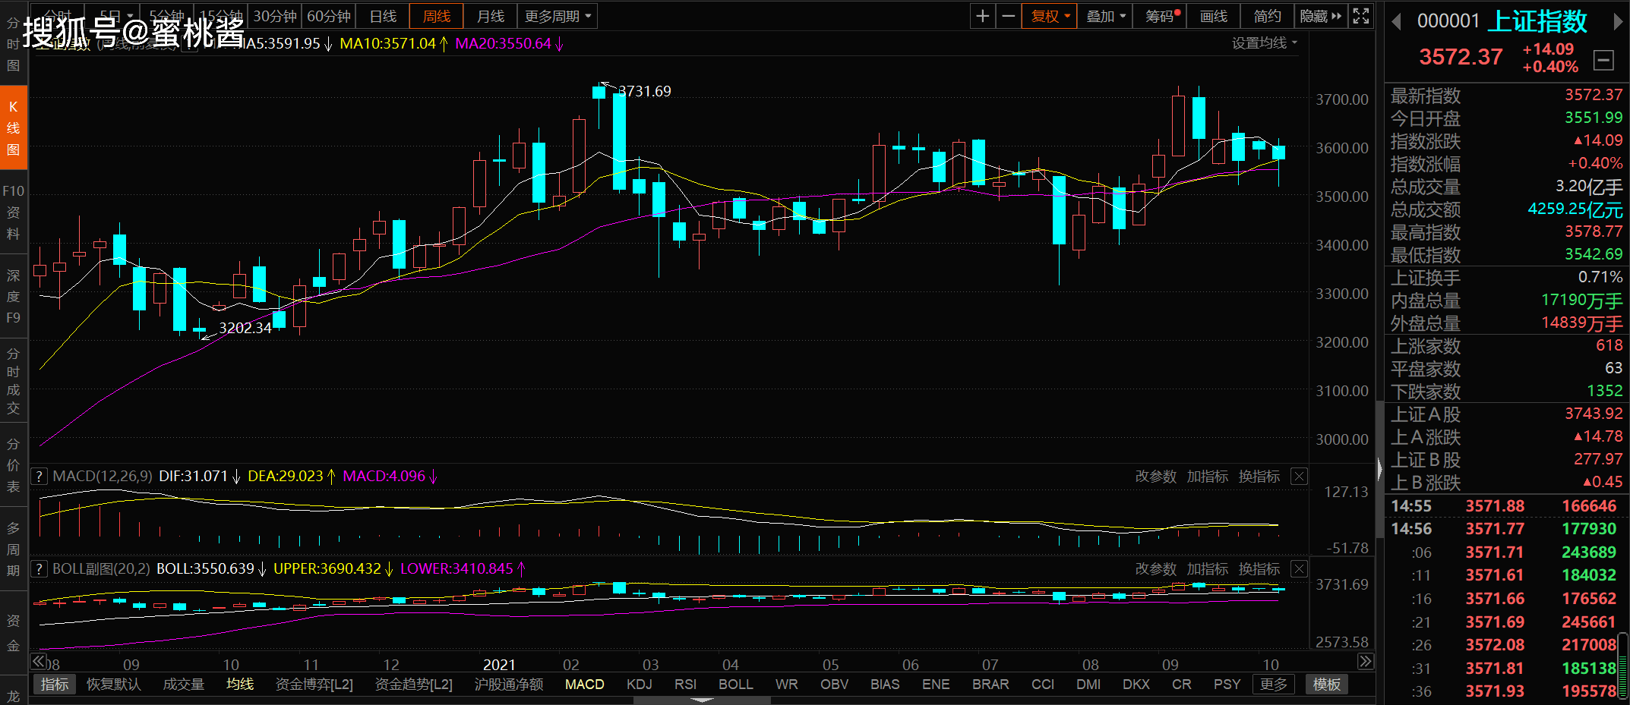
Task: Switch to 分时图 sidebar view
Action: 13,44
